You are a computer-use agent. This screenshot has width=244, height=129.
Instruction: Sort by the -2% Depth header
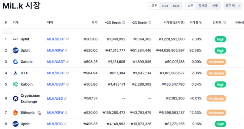coord(139,23)
